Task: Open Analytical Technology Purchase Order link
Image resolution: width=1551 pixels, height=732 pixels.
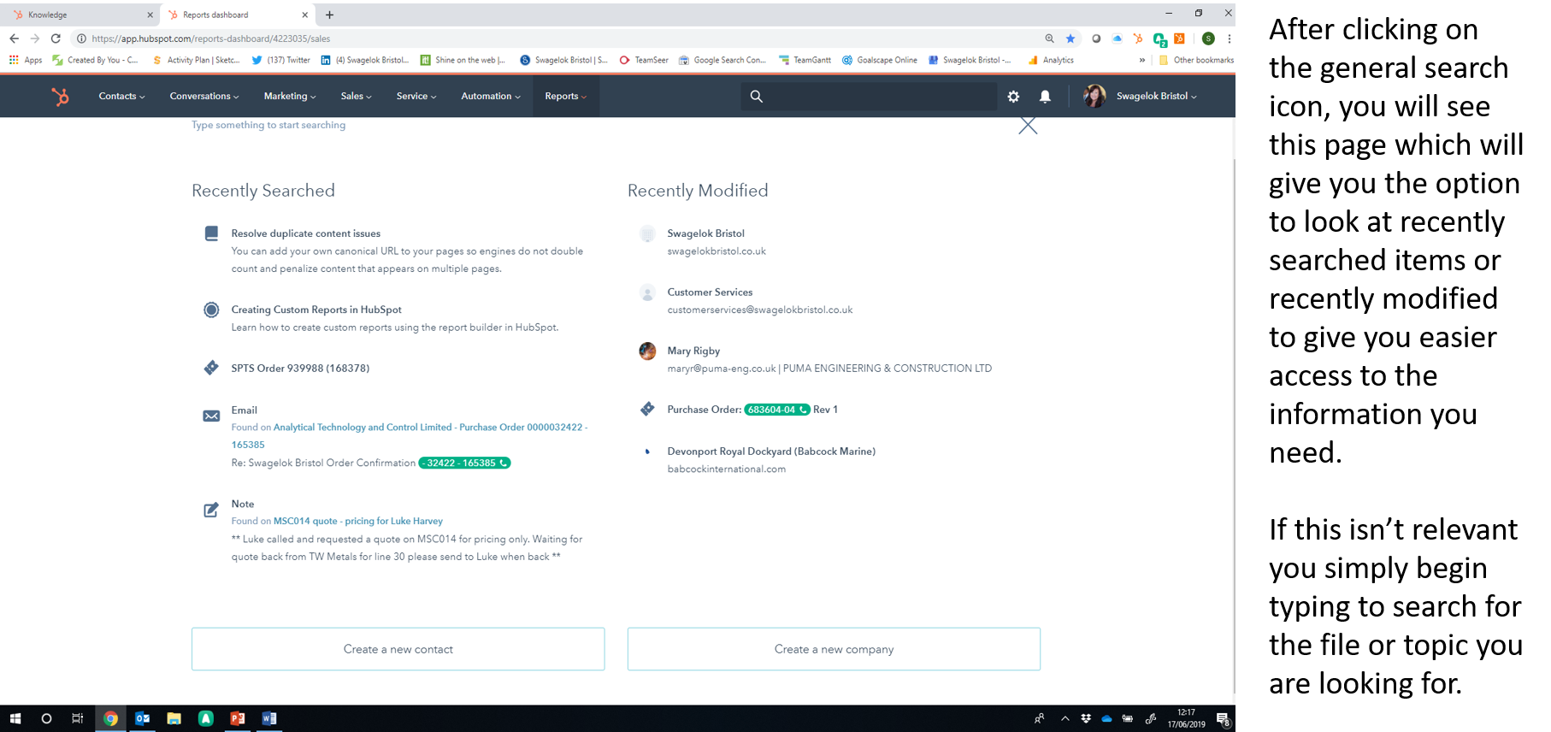Action: pos(409,435)
